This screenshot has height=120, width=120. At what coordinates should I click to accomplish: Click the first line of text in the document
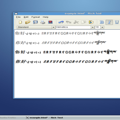(60, 33)
